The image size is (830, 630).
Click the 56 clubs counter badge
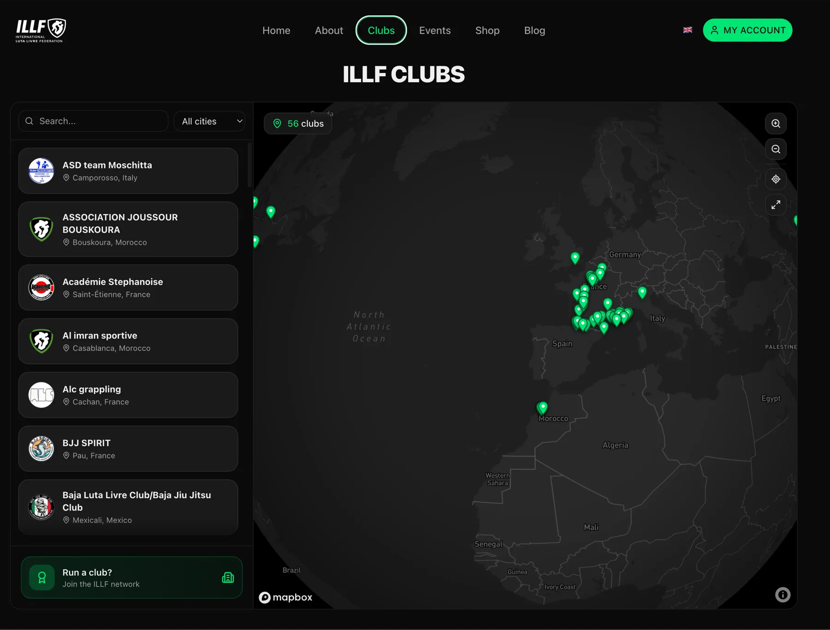click(298, 124)
